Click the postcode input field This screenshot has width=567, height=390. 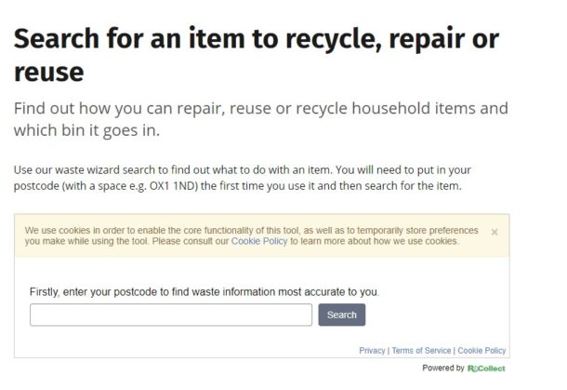(171, 315)
